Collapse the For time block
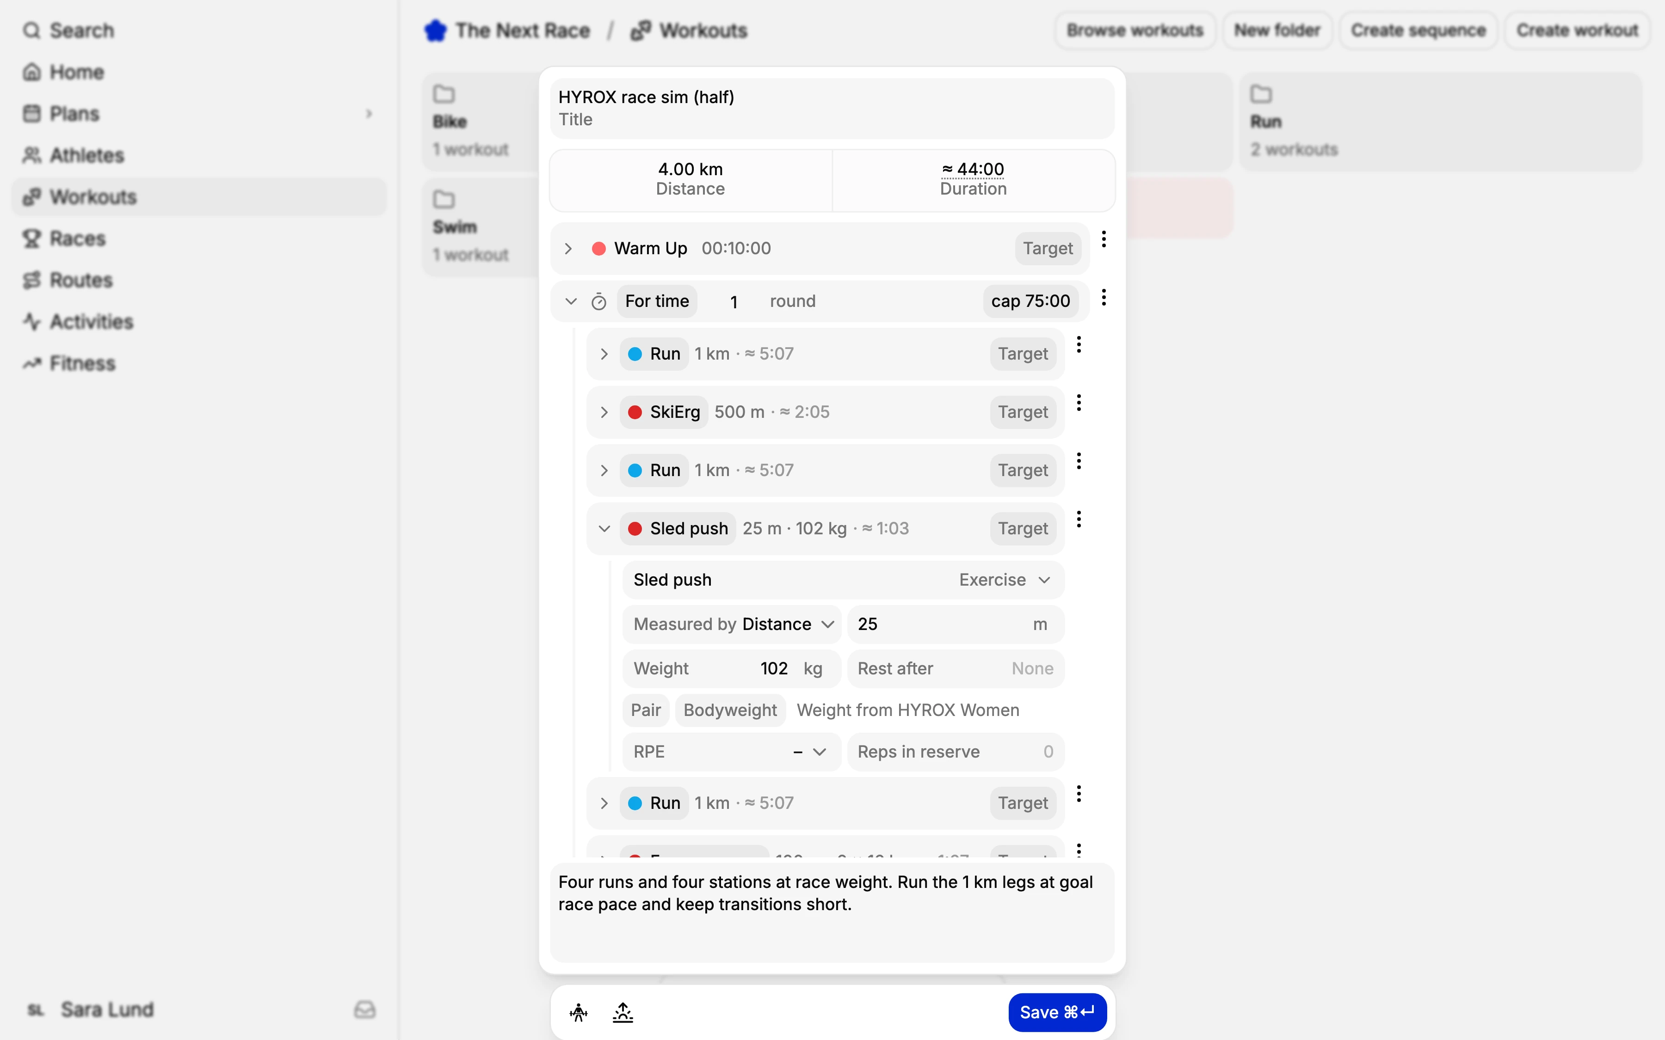The height and width of the screenshot is (1040, 1665). click(570, 301)
